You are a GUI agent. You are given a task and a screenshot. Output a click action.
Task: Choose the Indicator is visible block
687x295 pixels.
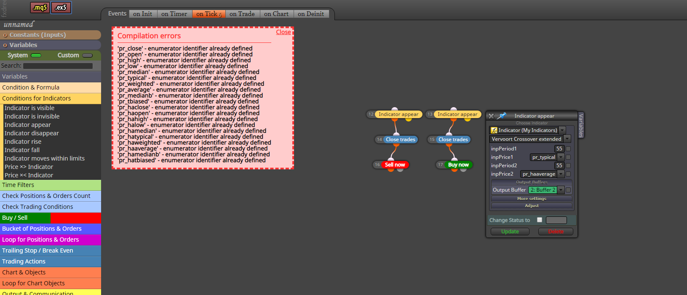pyautogui.click(x=29, y=108)
